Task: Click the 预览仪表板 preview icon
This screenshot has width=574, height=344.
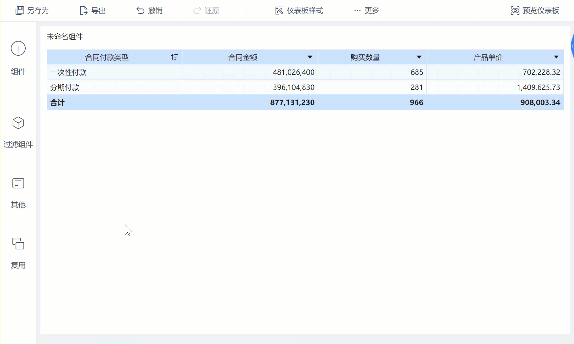Action: click(515, 11)
